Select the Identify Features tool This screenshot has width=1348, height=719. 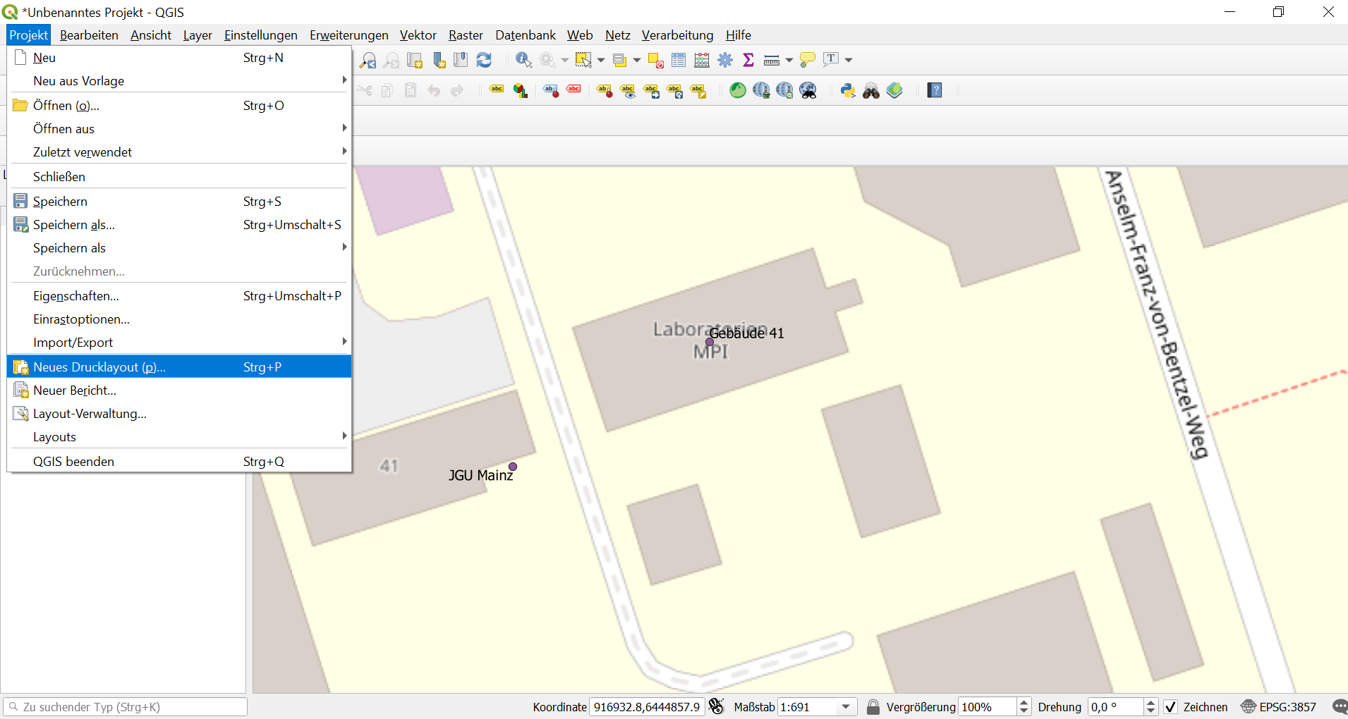click(523, 61)
